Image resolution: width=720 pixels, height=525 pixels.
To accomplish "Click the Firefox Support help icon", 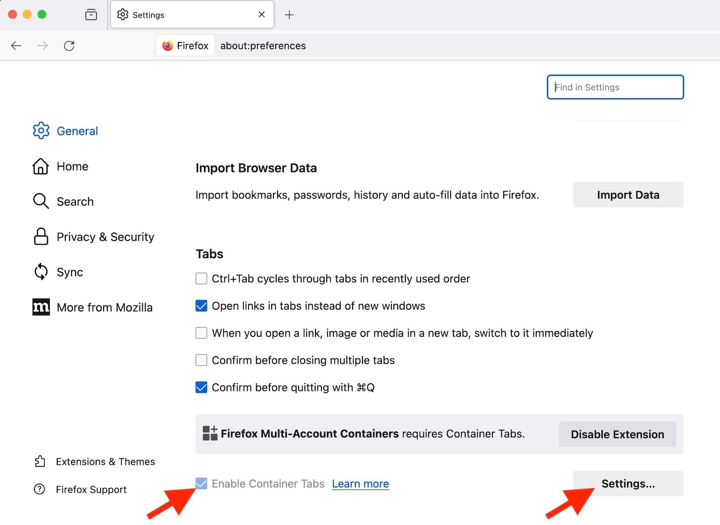I will click(x=41, y=489).
